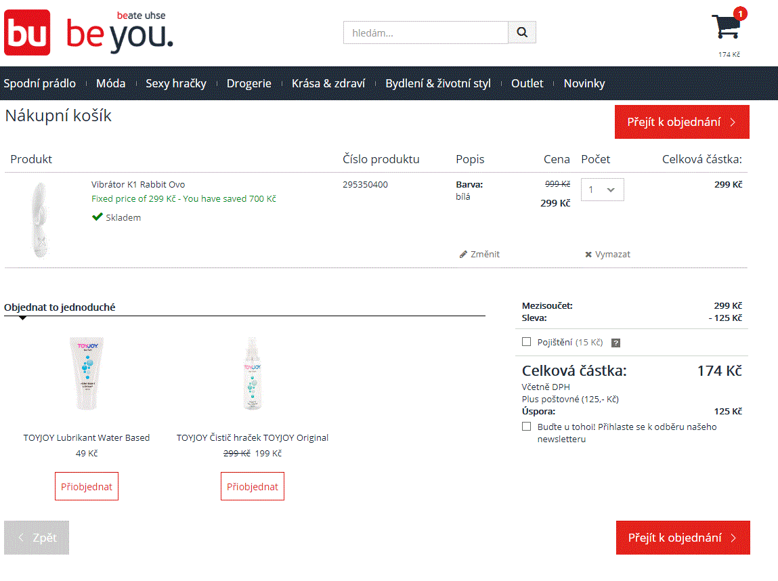The image size is (778, 581).
Task: Open the Drogerie menu
Action: coord(249,83)
